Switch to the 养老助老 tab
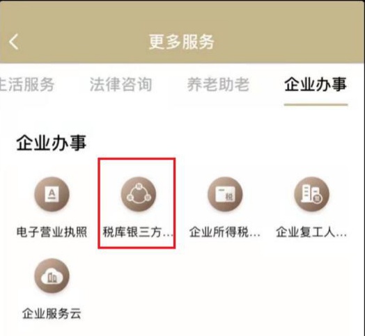This screenshot has height=336, width=365. click(218, 84)
